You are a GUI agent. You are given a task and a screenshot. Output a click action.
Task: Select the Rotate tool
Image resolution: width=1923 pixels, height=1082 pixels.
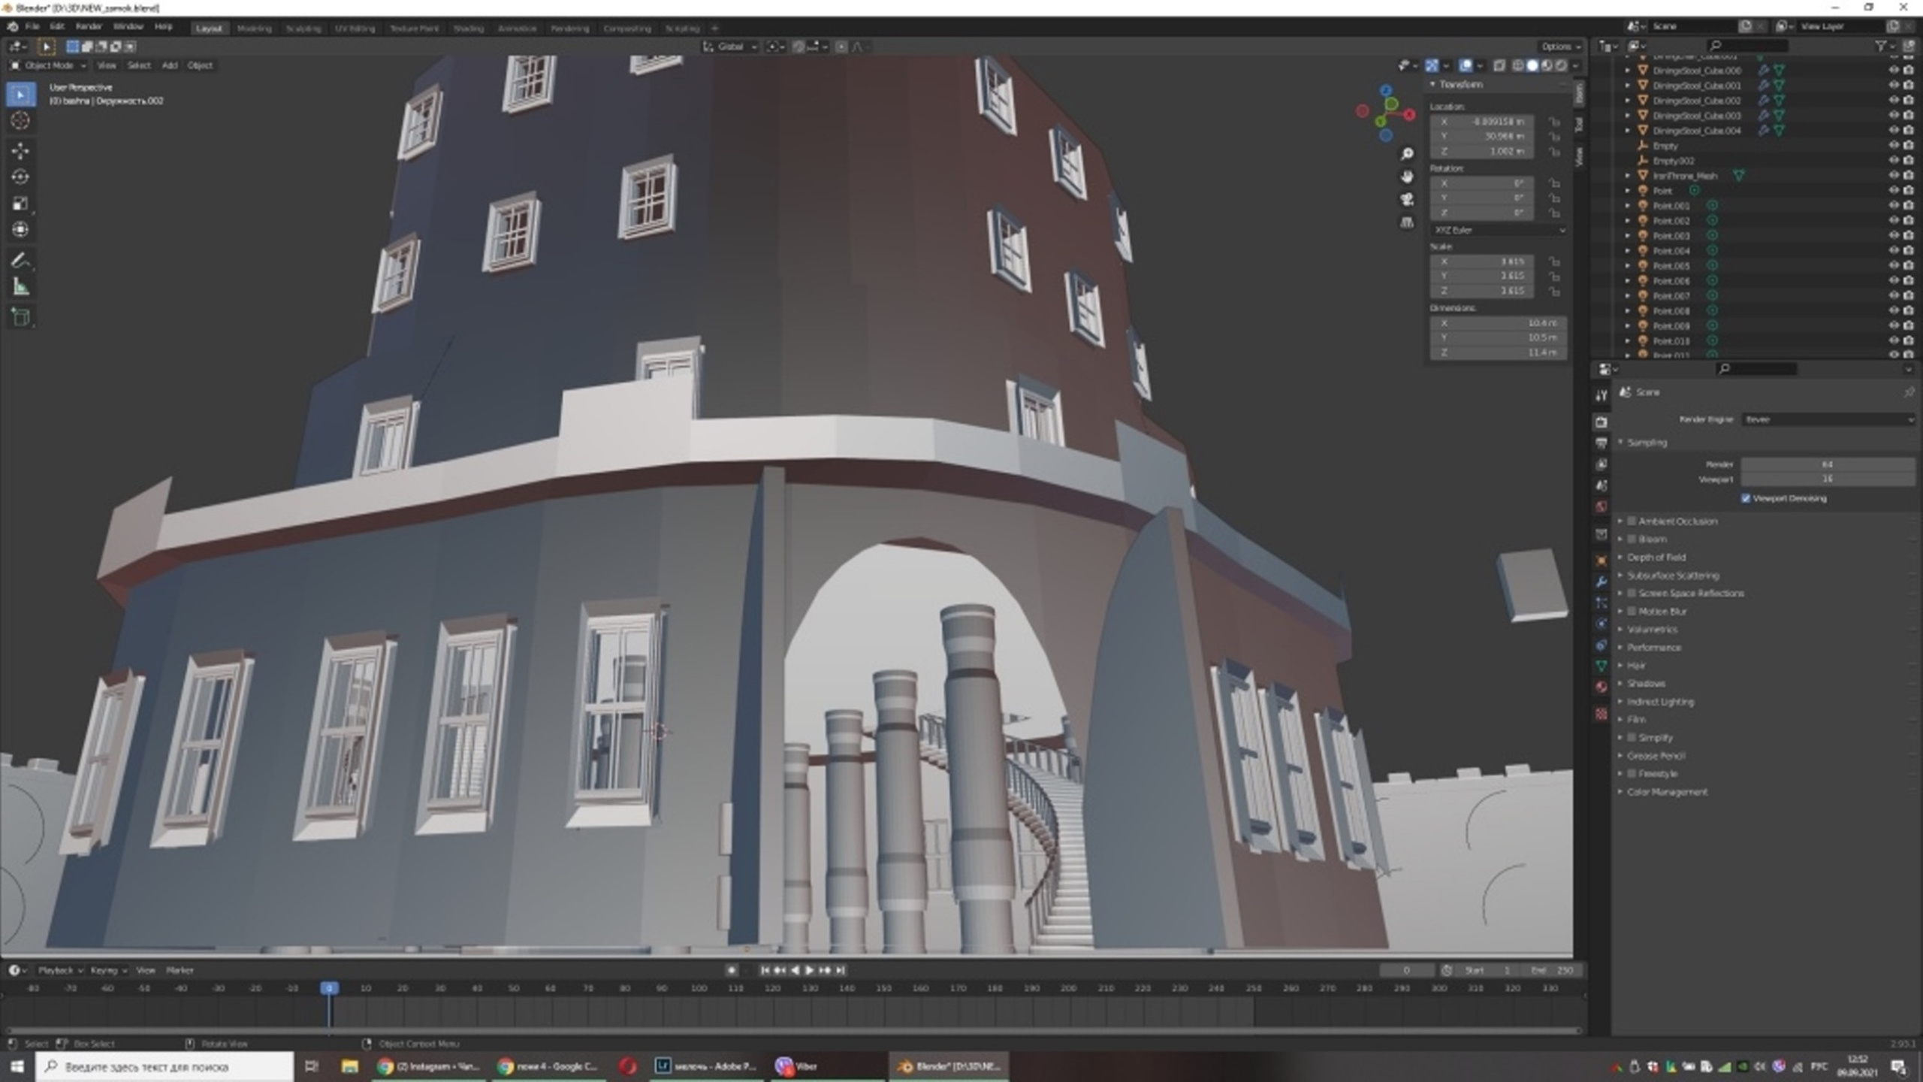tap(20, 177)
